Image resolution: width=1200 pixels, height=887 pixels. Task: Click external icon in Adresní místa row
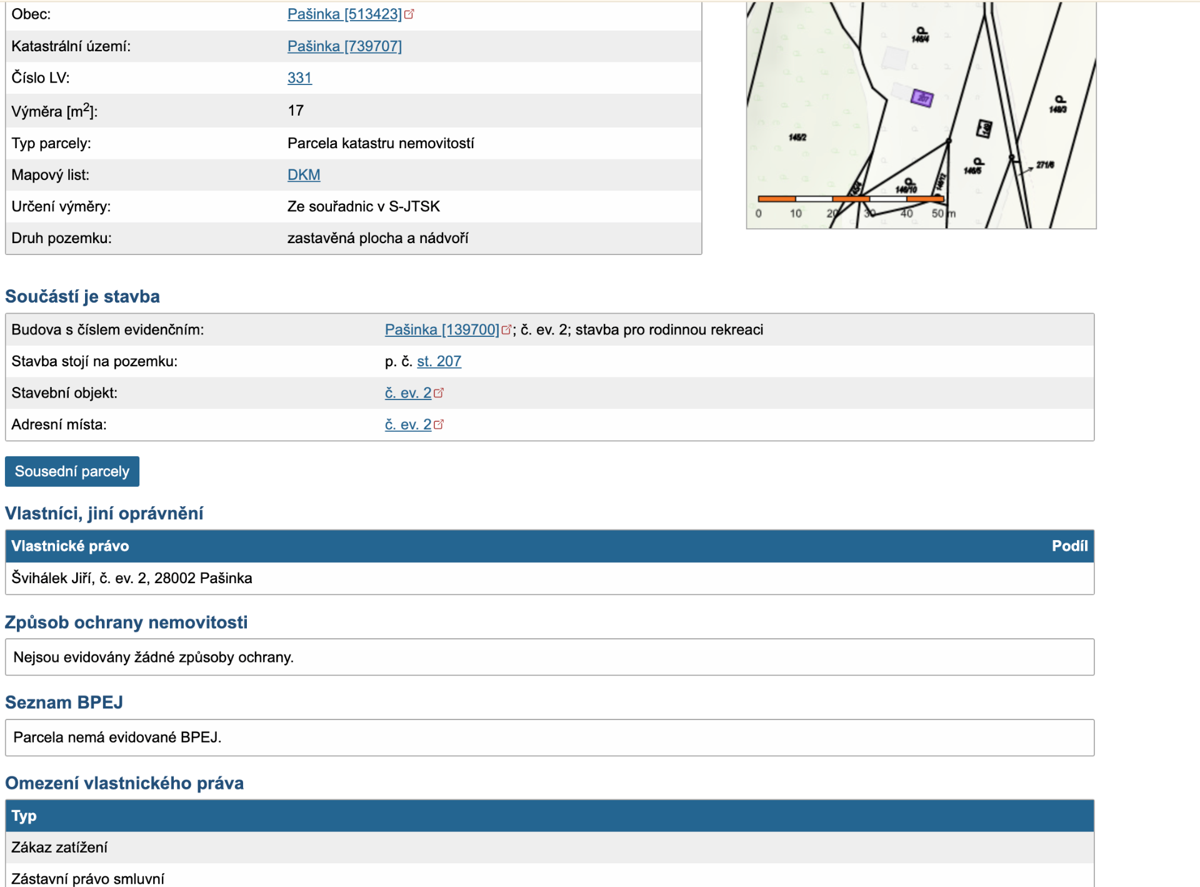pyautogui.click(x=439, y=424)
